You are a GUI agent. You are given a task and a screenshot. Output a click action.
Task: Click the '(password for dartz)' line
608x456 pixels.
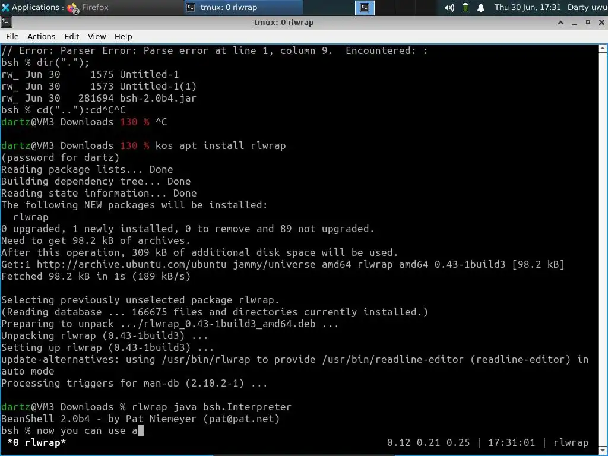[60, 157]
